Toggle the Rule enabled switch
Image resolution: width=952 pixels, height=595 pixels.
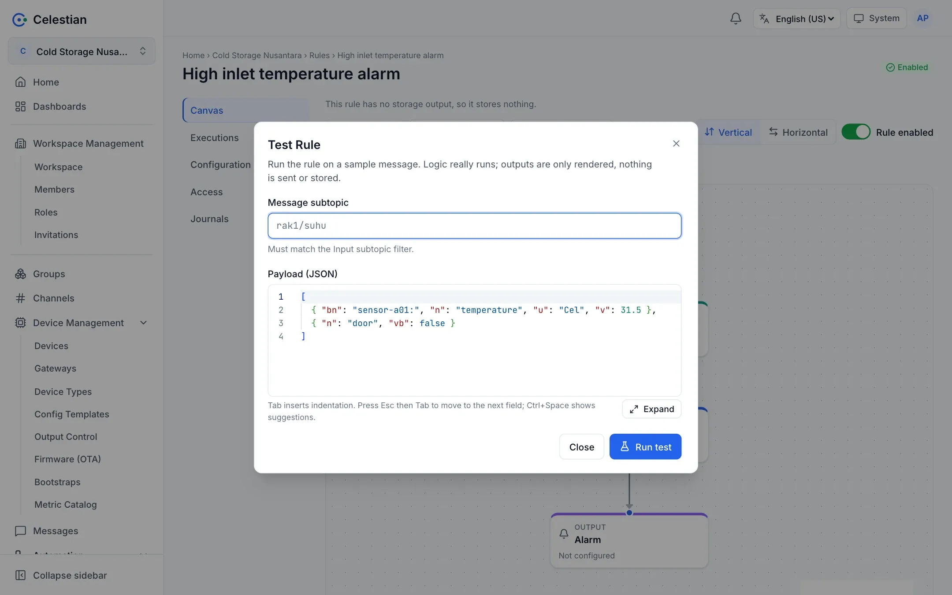coord(856,132)
